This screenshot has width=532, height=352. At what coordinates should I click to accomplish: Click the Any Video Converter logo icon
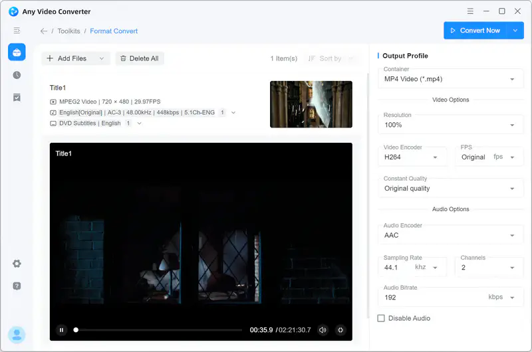pyautogui.click(x=13, y=11)
